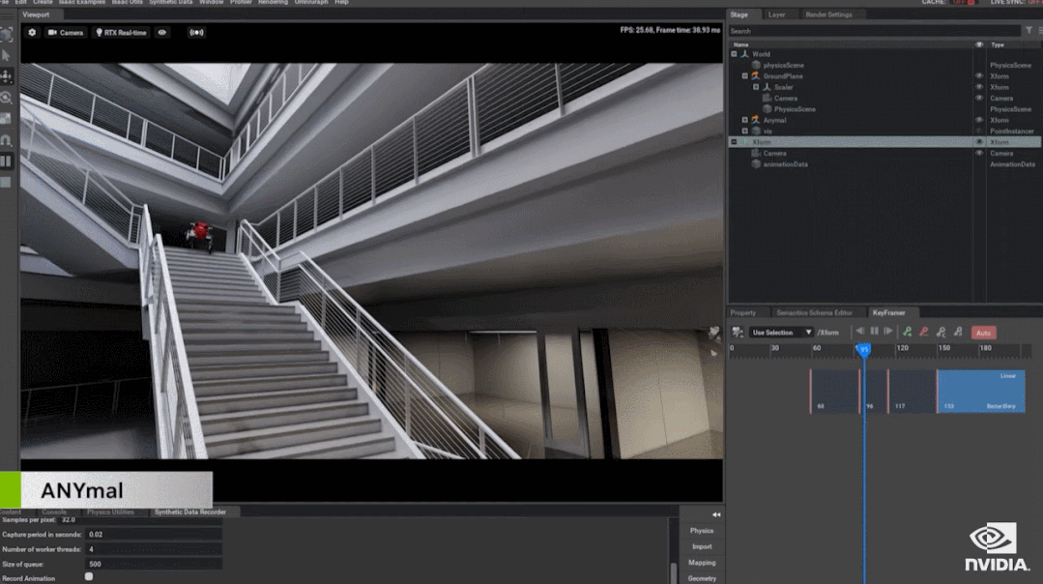Toggle visibility of Camera under Xform
Viewport: 1043px width, 584px height.
(x=979, y=153)
